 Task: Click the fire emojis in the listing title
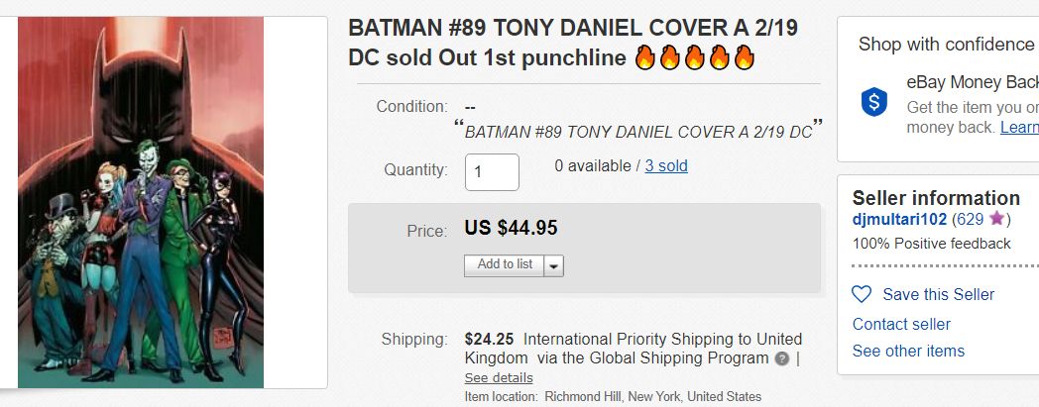pyautogui.click(x=694, y=57)
